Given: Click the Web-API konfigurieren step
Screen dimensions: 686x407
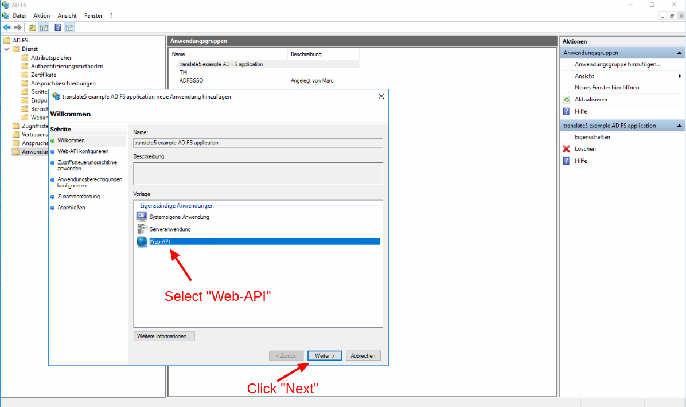Looking at the screenshot, I should 83,151.
